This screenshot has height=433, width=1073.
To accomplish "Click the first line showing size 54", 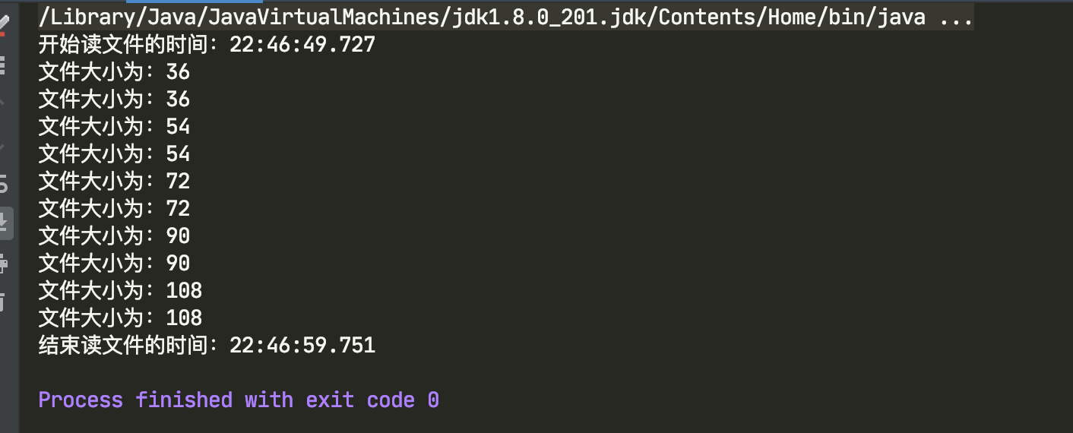I will click(114, 127).
